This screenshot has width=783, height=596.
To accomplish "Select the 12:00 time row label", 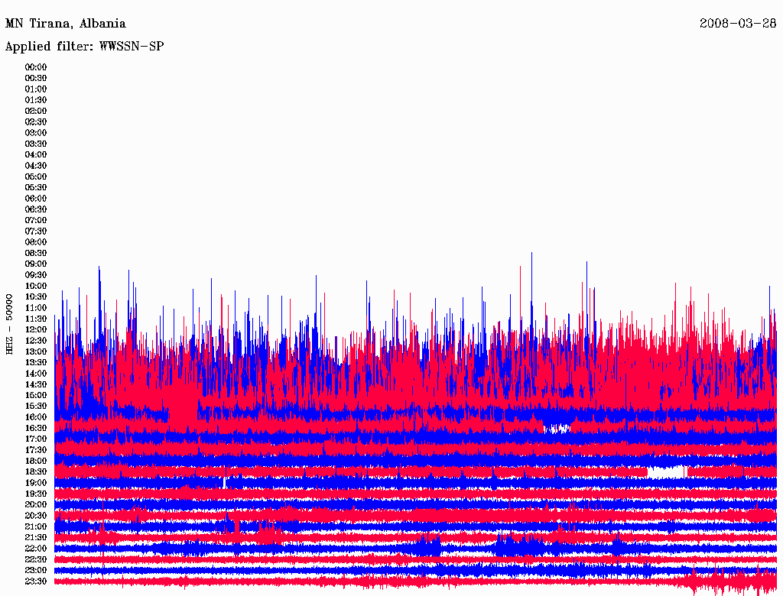I will point(36,329).
